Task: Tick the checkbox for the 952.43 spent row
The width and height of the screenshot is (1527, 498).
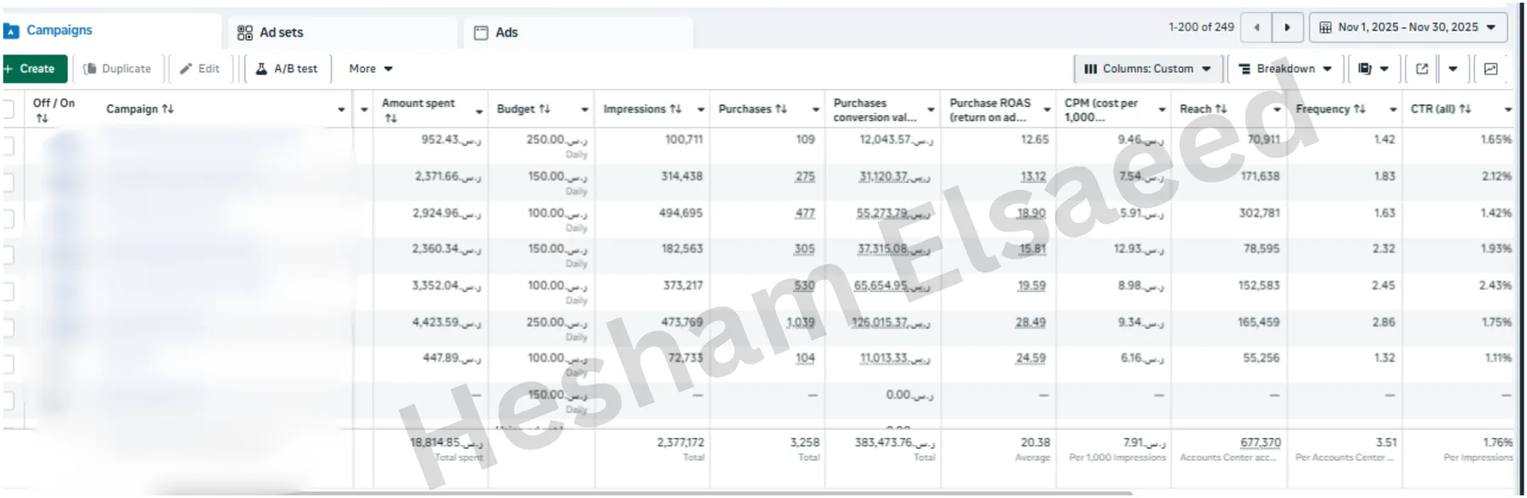Action: coord(8,146)
